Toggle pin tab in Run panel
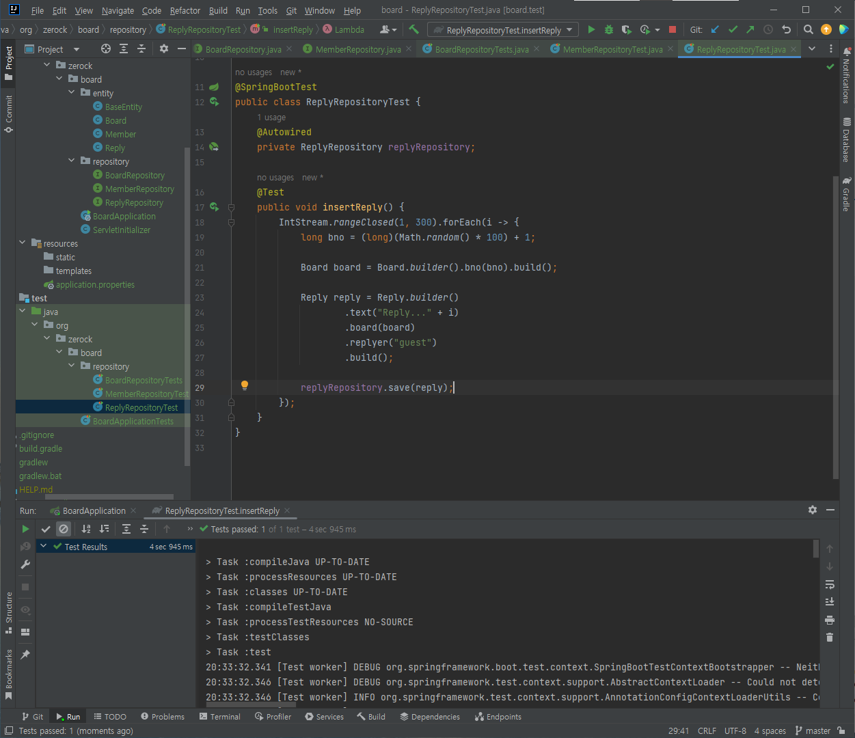855x738 pixels. [x=25, y=654]
